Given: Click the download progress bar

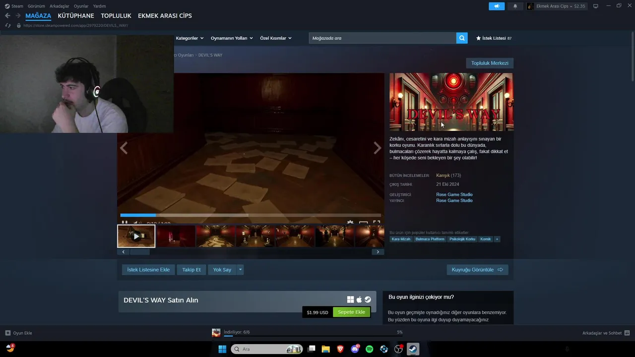Looking at the screenshot, I should [x=312, y=336].
